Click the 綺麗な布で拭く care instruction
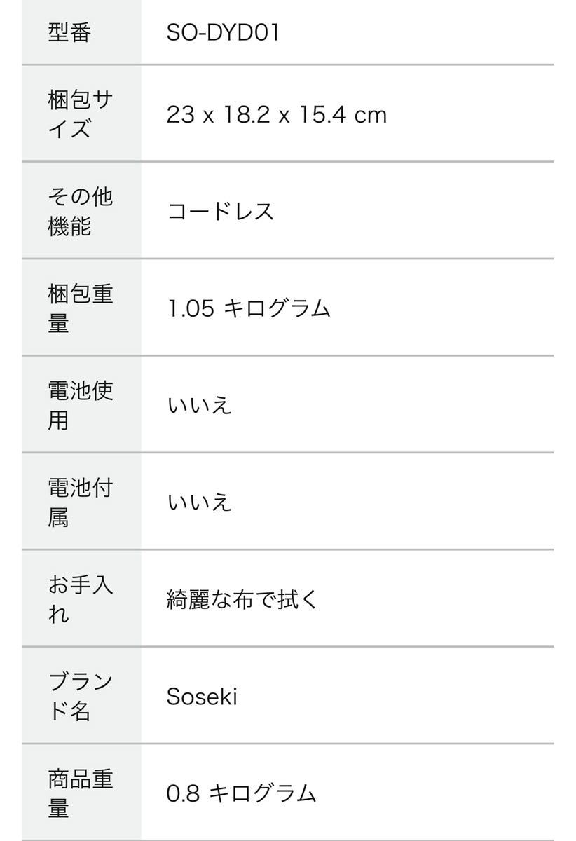The image size is (576, 841). pyautogui.click(x=242, y=599)
